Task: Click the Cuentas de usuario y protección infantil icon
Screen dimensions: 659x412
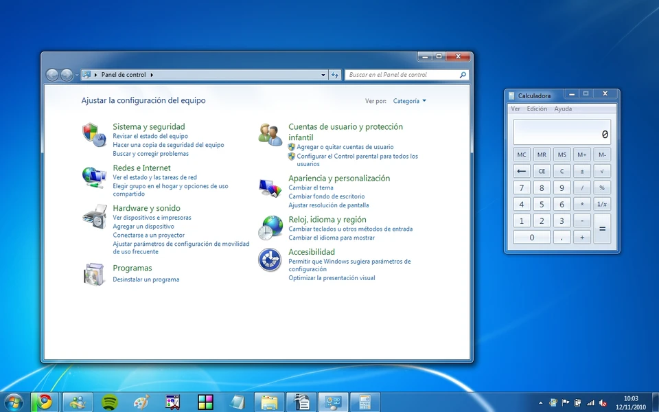Action: pyautogui.click(x=270, y=135)
